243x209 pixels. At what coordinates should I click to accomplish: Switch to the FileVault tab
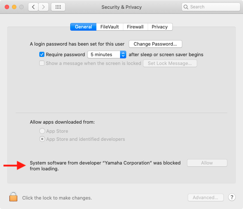tap(109, 27)
